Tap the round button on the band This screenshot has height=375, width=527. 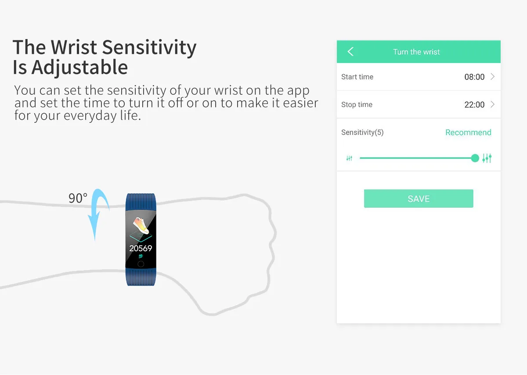tap(141, 264)
